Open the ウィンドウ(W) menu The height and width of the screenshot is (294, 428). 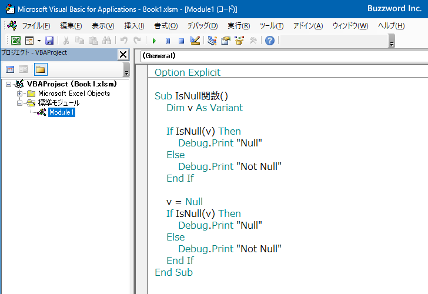pyautogui.click(x=350, y=26)
